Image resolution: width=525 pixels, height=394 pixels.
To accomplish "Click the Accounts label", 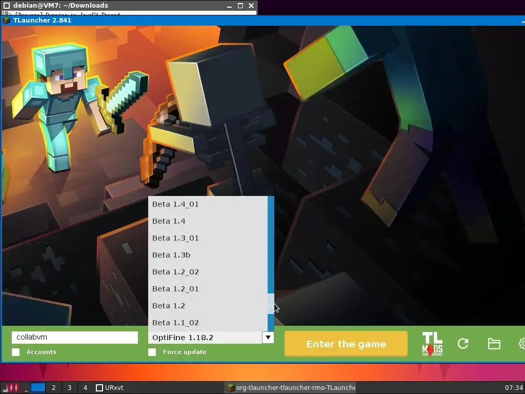I will point(41,352).
